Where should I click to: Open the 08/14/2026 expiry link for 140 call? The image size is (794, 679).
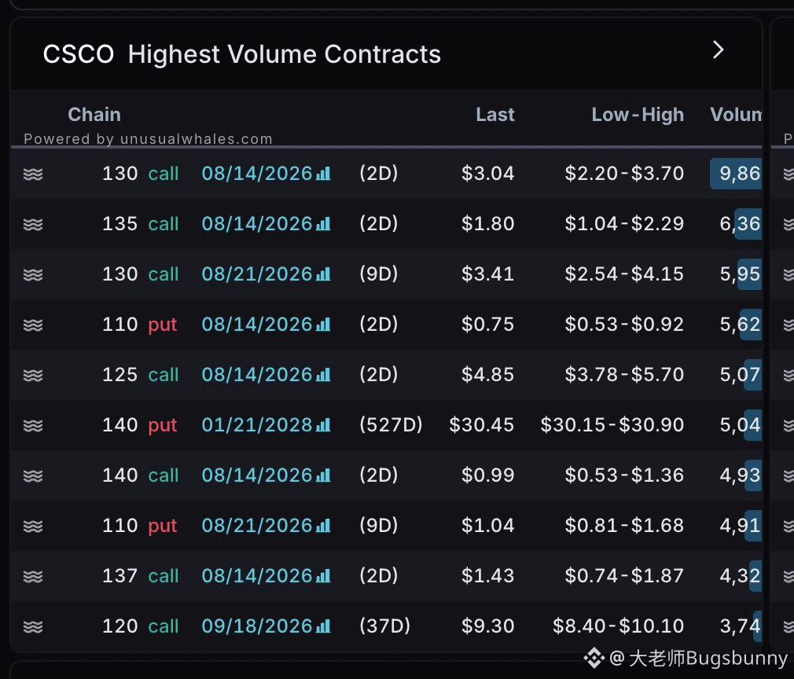point(257,475)
